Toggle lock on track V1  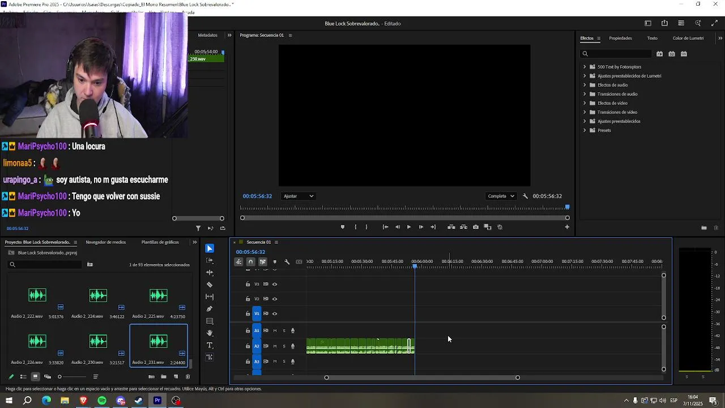[248, 313]
